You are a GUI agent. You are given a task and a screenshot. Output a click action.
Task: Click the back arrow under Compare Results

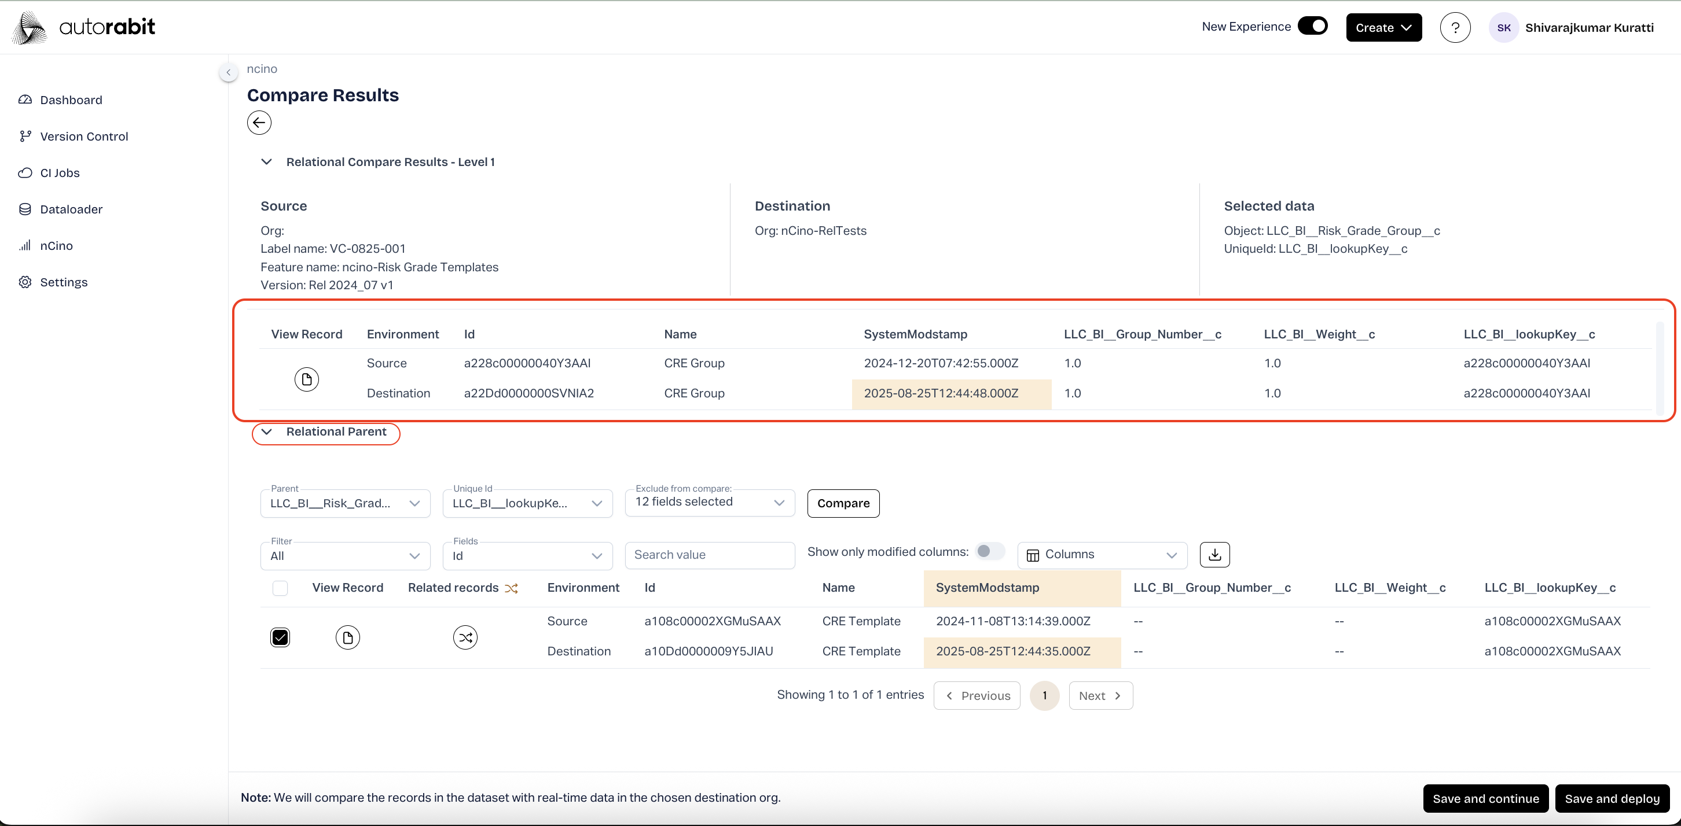pos(259,123)
